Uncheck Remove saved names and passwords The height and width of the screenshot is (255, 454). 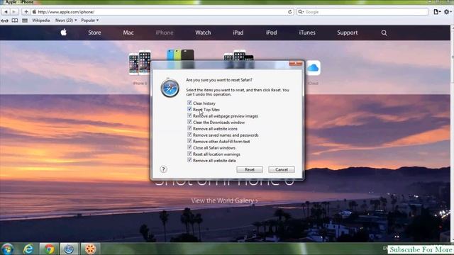tap(189, 135)
